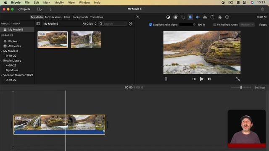Skip to next clip in viewer
Screen dimensions: 269x151
coord(209,79)
